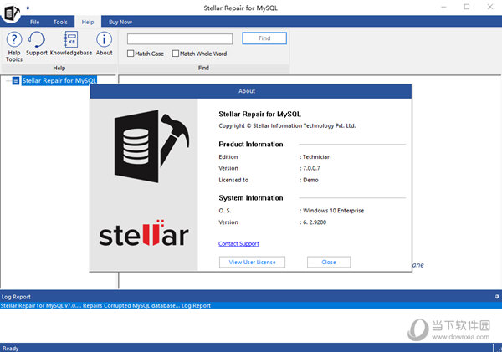Click the Windows 10 Enterprise value

(332, 211)
